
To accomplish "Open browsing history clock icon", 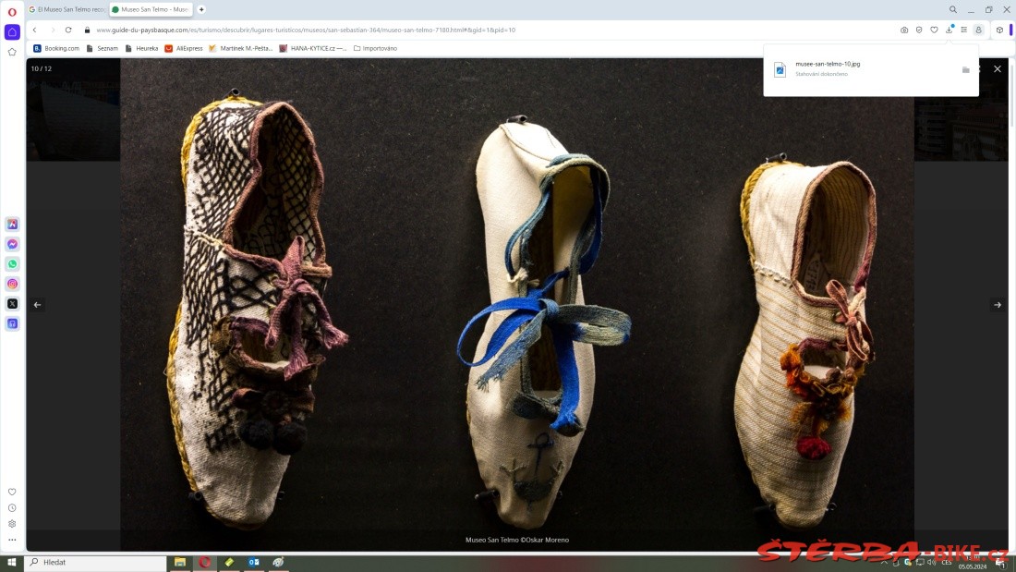I will [12, 508].
